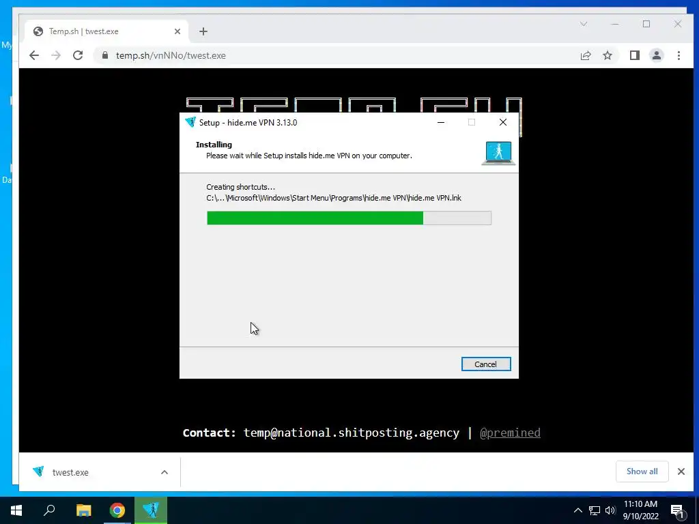Click the Start Menu shortcut path text
Image resolution: width=699 pixels, height=524 pixels.
333,198
